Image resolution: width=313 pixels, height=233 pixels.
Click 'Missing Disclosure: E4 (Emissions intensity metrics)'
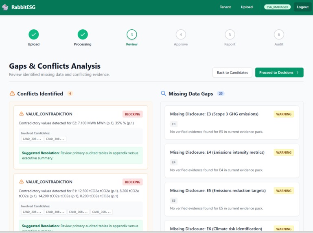(x=217, y=152)
